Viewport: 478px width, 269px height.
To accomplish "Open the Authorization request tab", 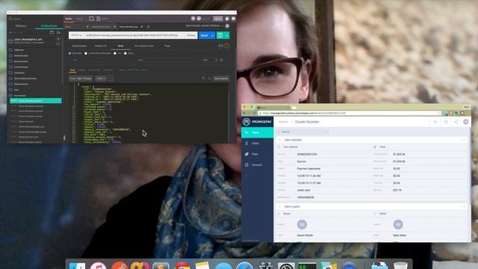I will pyautogui.click(x=79, y=46).
